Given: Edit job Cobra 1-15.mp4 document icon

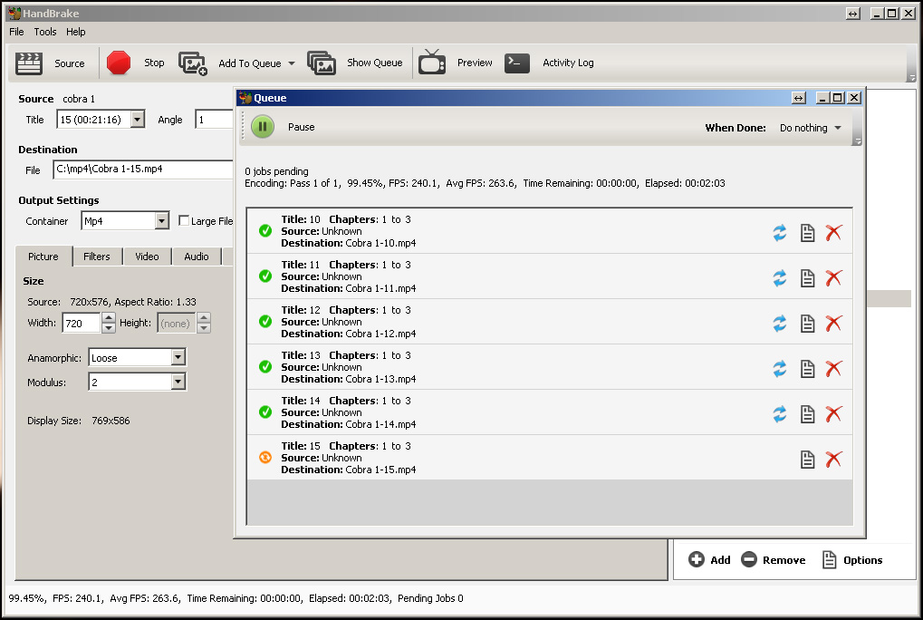Looking at the screenshot, I should click(x=807, y=460).
